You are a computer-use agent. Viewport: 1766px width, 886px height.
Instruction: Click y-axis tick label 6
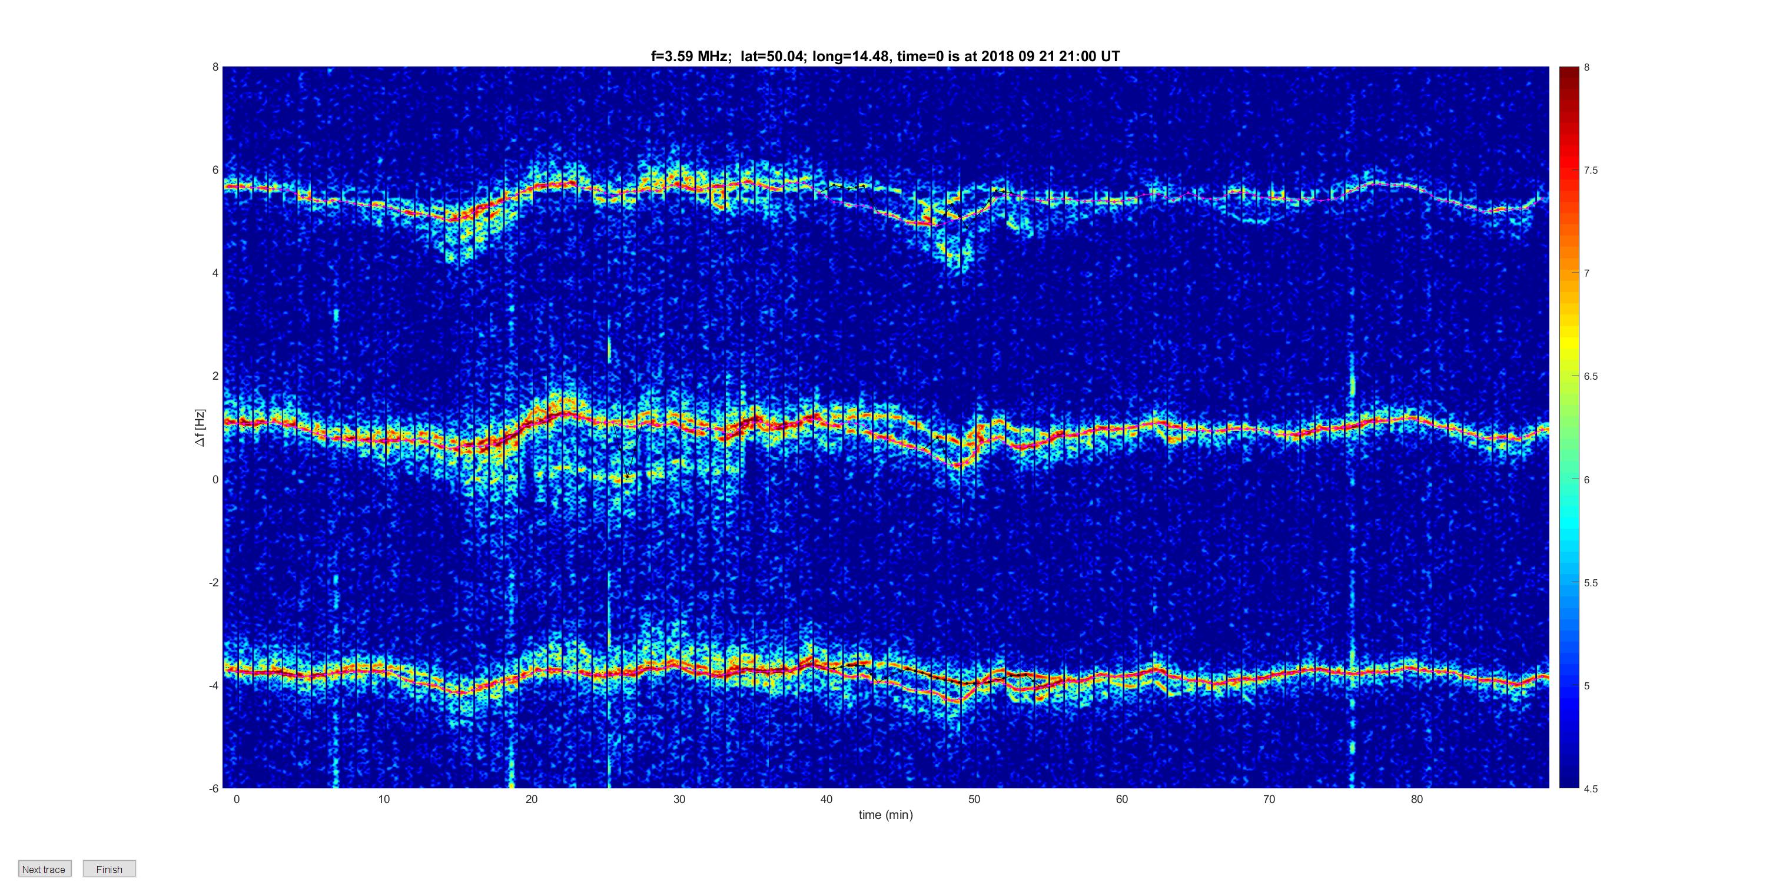(215, 170)
